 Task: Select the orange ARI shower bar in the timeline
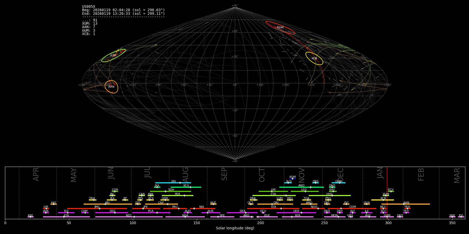(108, 204)
